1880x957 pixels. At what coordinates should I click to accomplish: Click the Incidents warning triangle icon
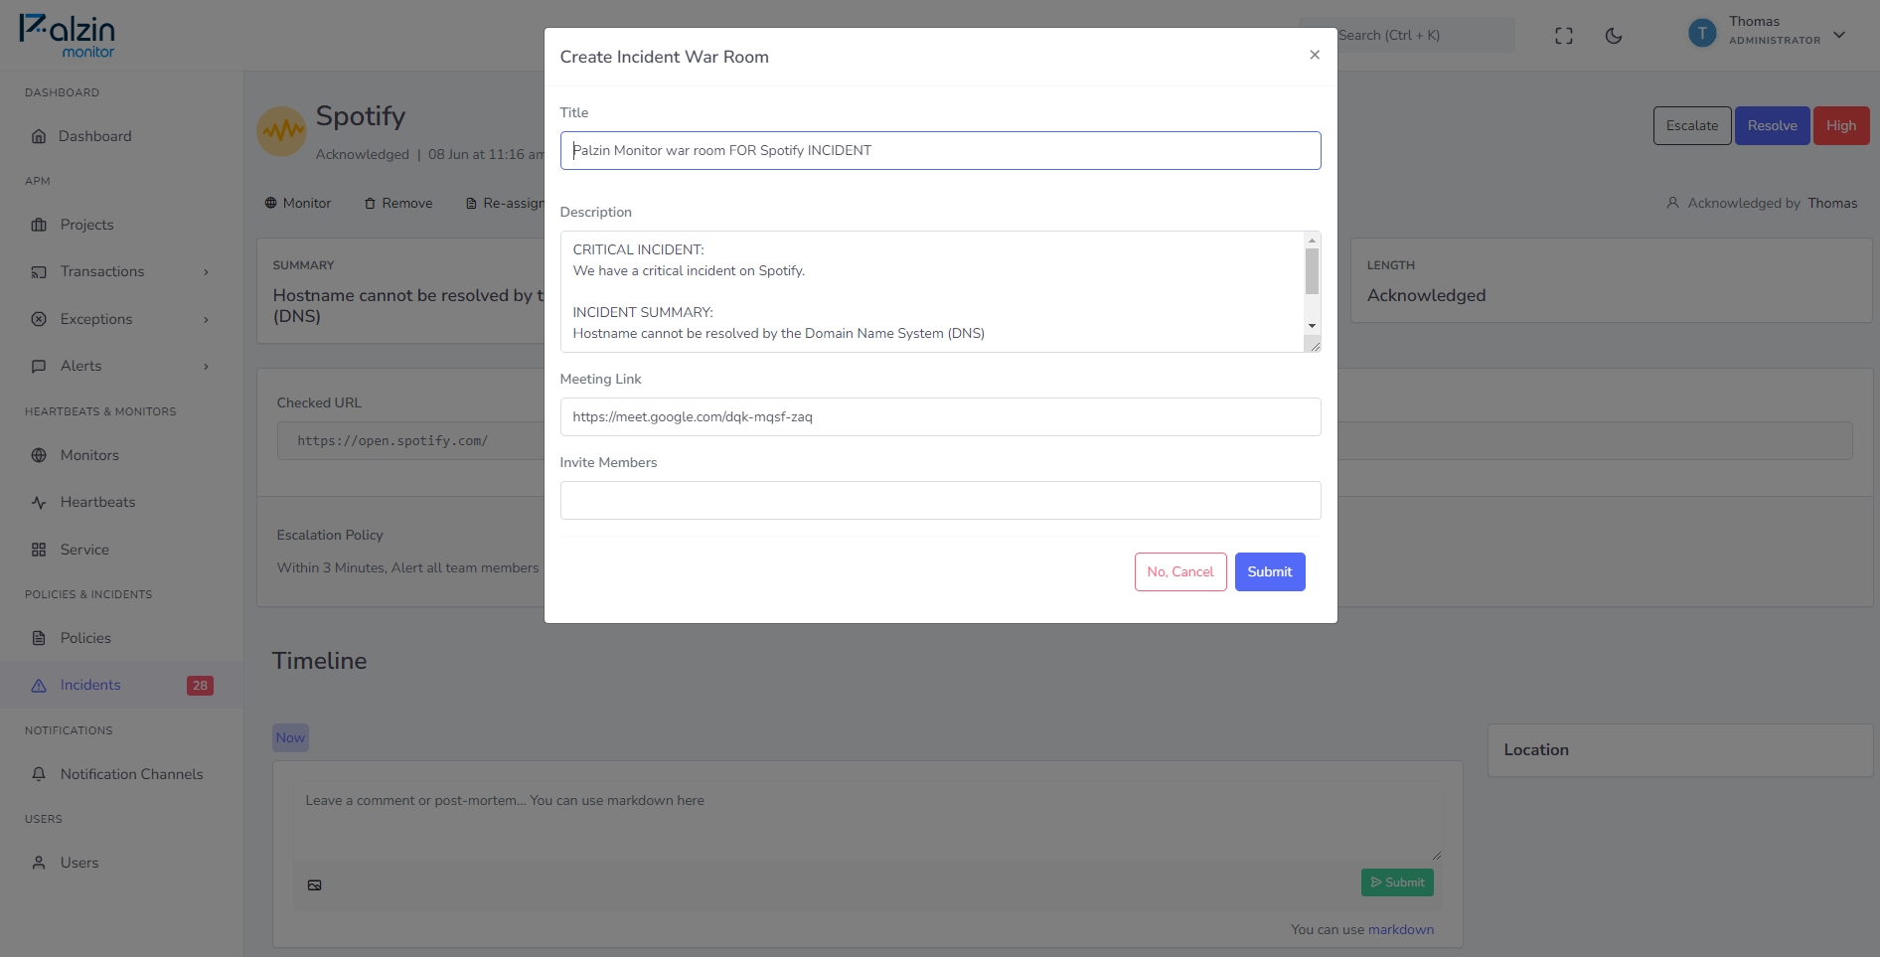pyautogui.click(x=39, y=685)
